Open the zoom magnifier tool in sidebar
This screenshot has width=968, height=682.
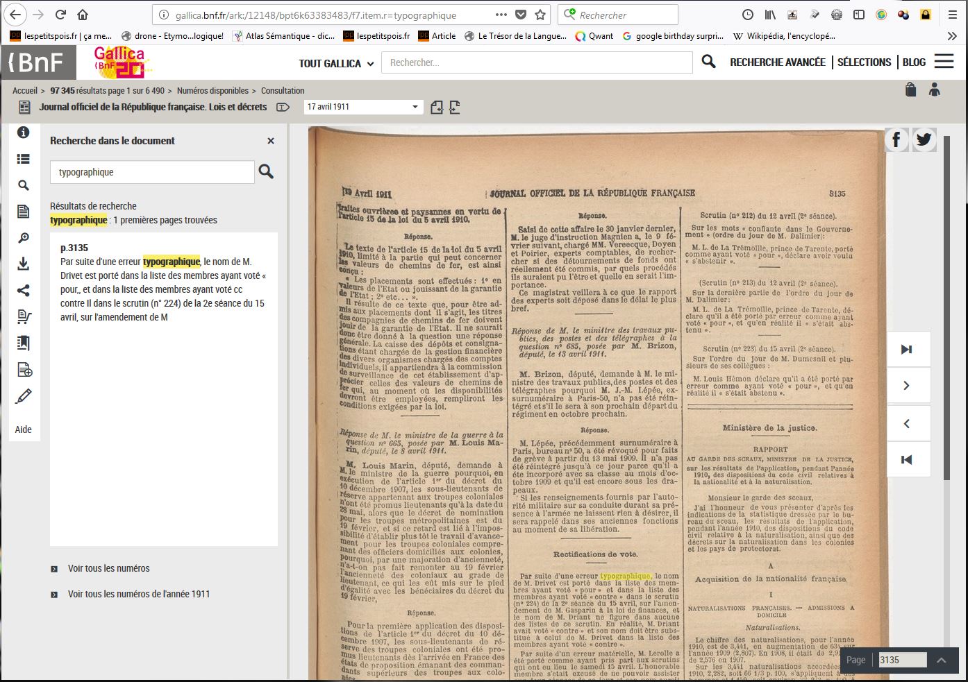23,238
